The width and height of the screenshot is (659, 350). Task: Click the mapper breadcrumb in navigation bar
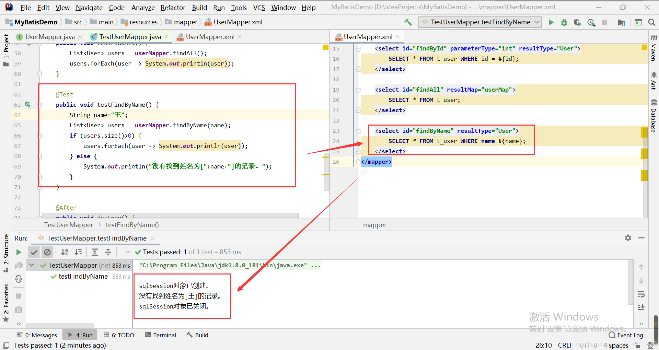(x=182, y=22)
